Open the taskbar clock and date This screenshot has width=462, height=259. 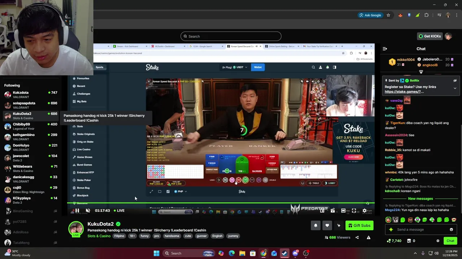click(x=450, y=253)
